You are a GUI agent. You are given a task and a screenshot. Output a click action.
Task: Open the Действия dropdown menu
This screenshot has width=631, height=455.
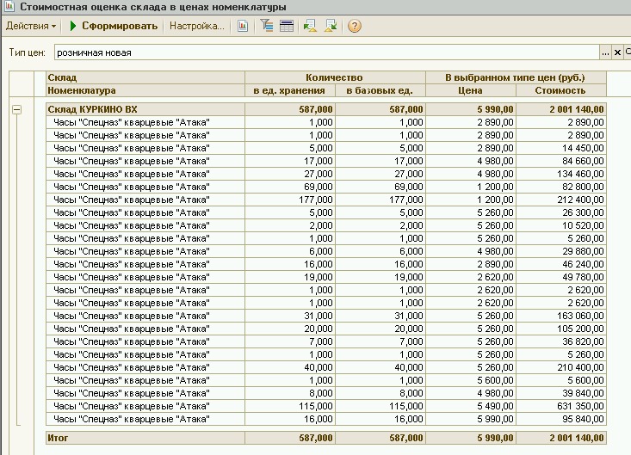click(31, 26)
